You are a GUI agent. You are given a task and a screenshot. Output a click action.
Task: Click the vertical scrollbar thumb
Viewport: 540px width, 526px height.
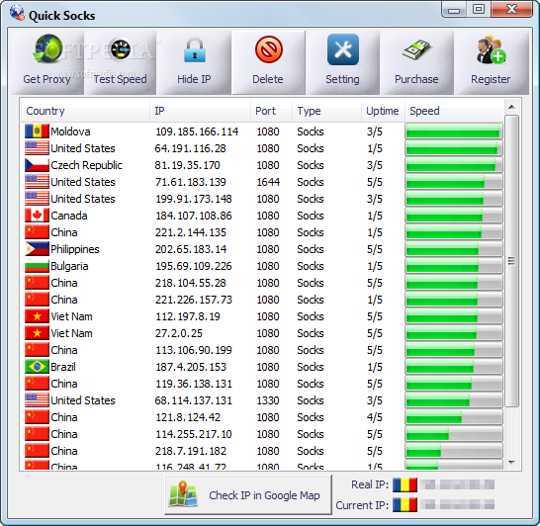(511, 261)
